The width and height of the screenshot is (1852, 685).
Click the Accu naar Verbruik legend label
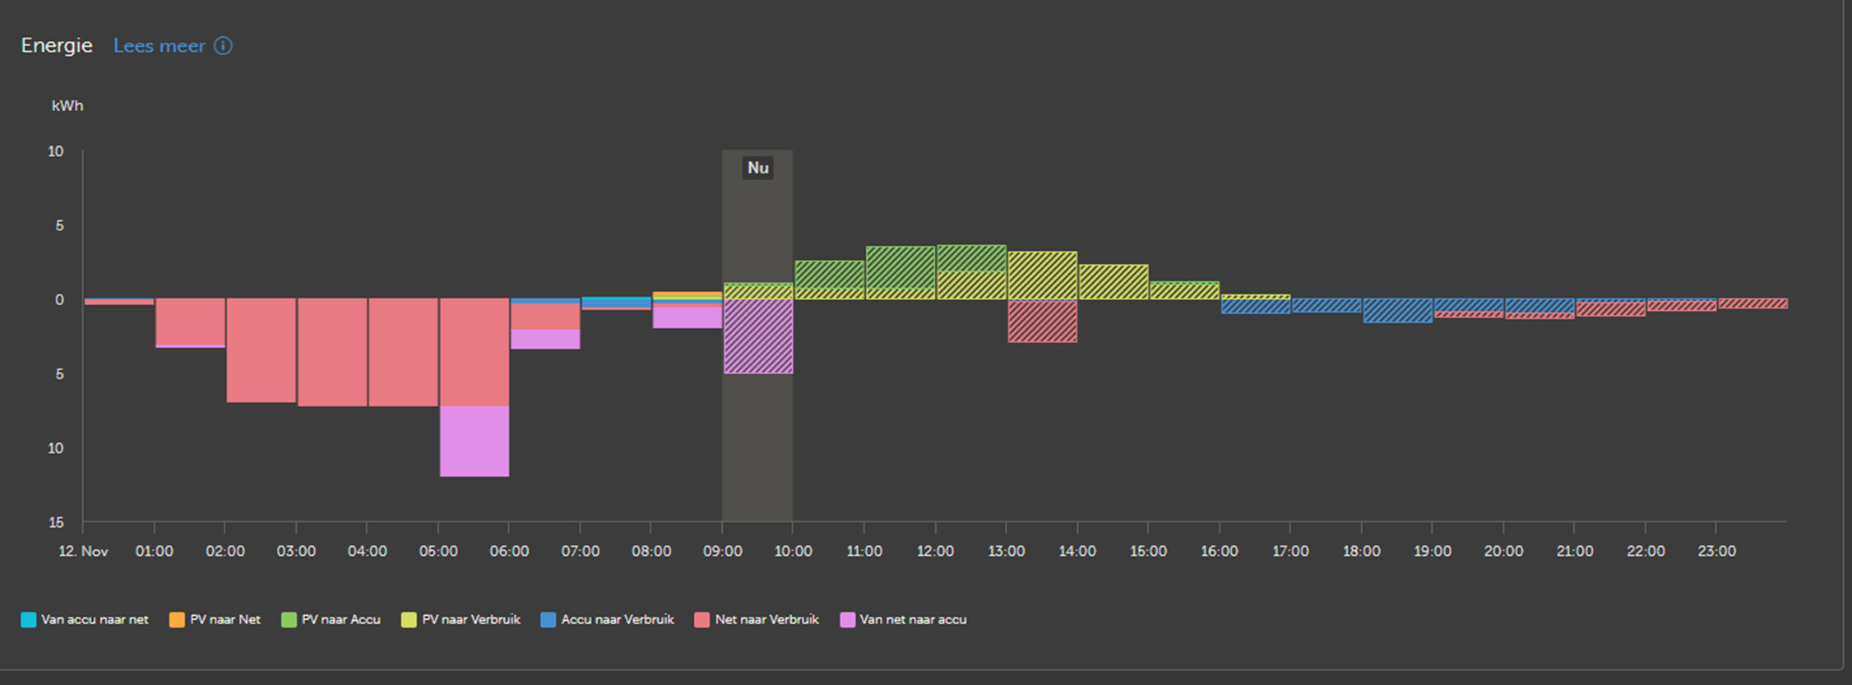pyautogui.click(x=618, y=620)
